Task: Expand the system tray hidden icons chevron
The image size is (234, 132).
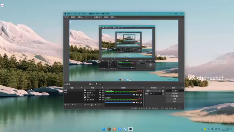Action: (x=202, y=129)
